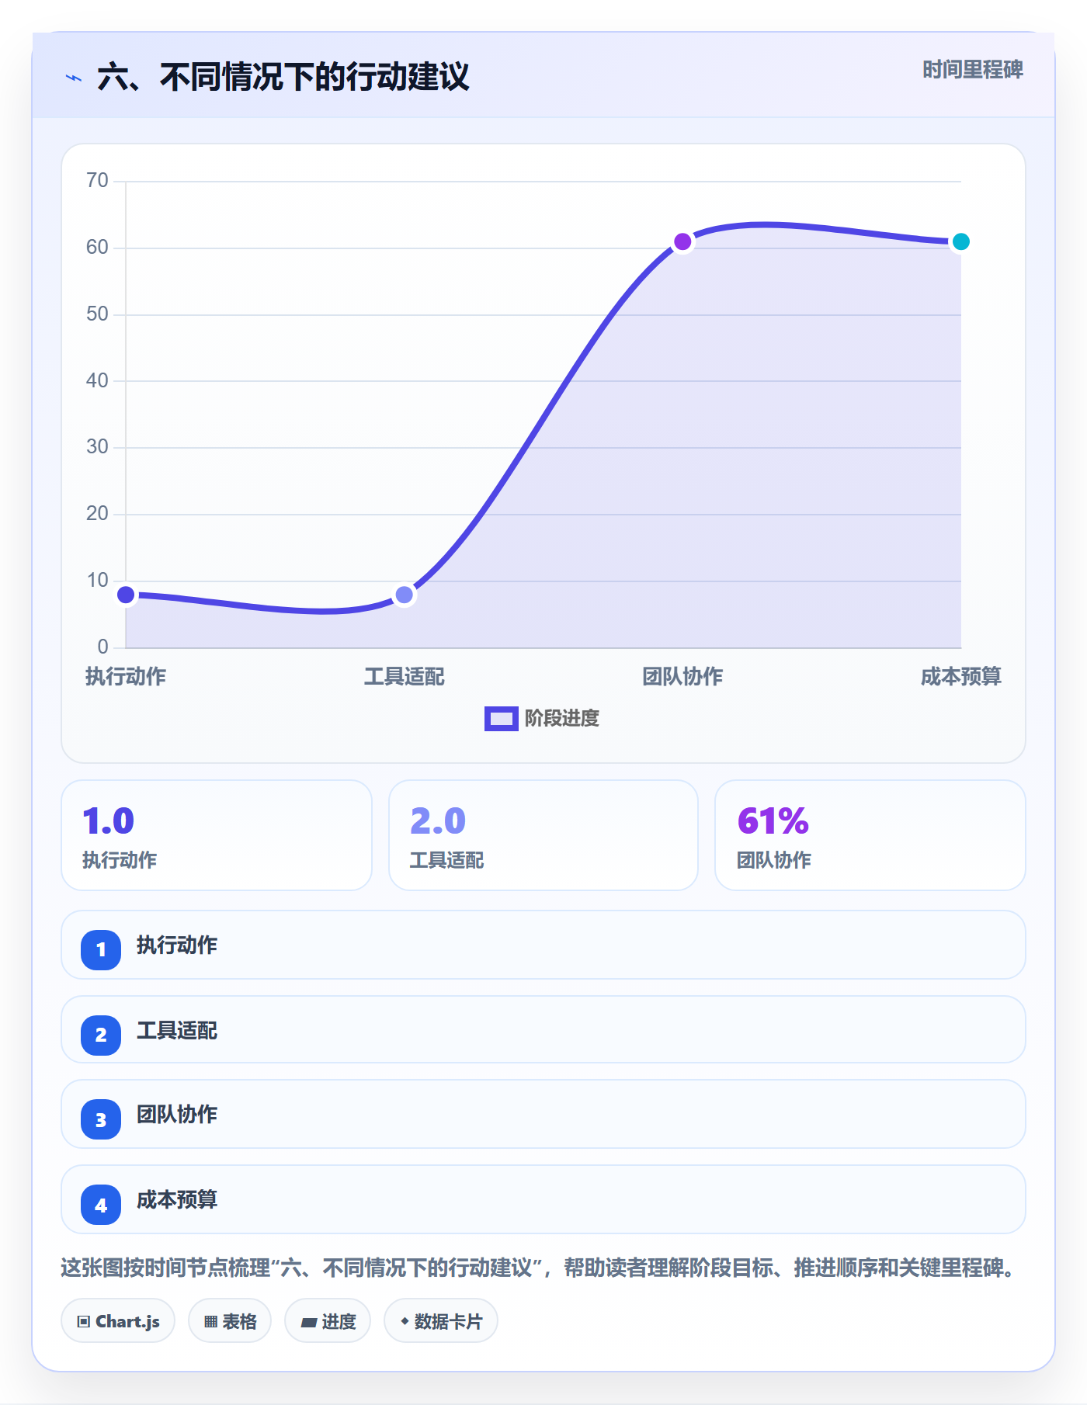Open the 1.0 执行动作 stat card
The height and width of the screenshot is (1405, 1087).
click(x=217, y=835)
